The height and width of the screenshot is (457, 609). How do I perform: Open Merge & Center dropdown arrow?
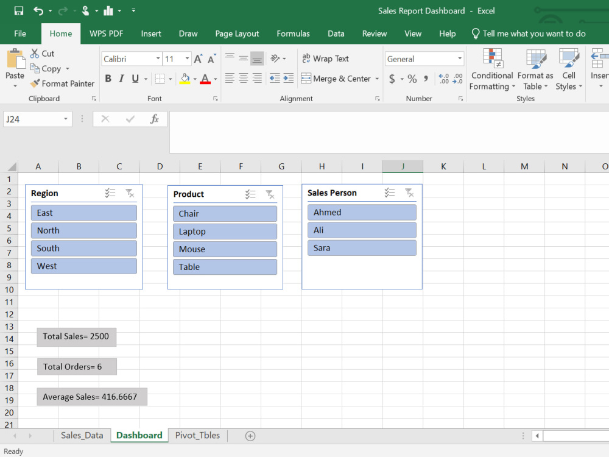coord(377,79)
